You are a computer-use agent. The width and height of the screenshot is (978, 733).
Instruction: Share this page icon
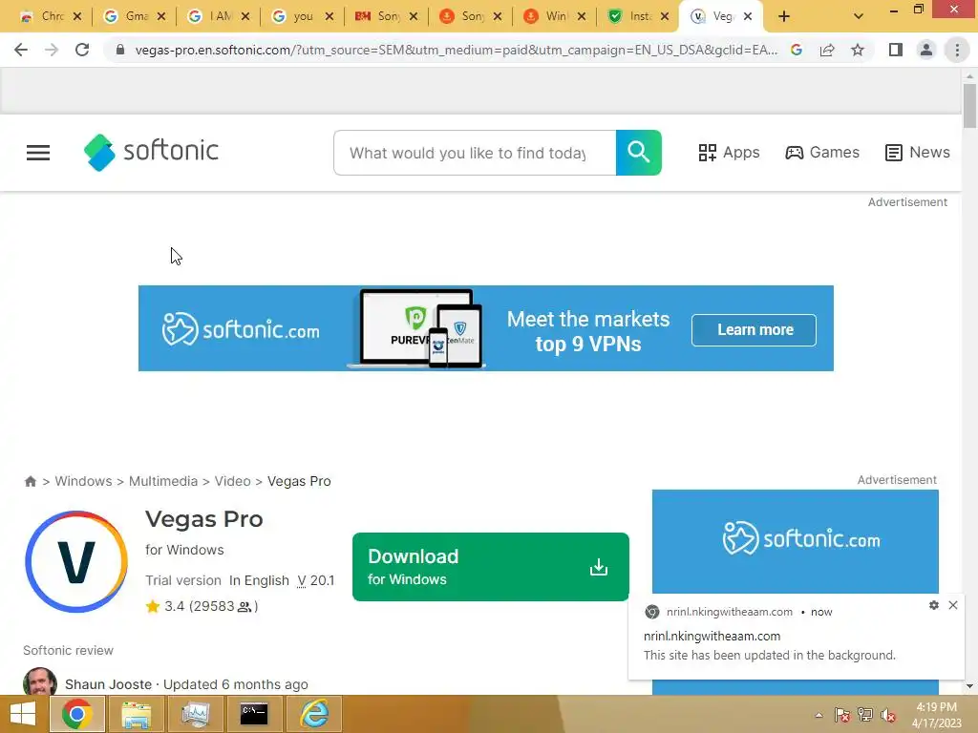click(x=827, y=50)
